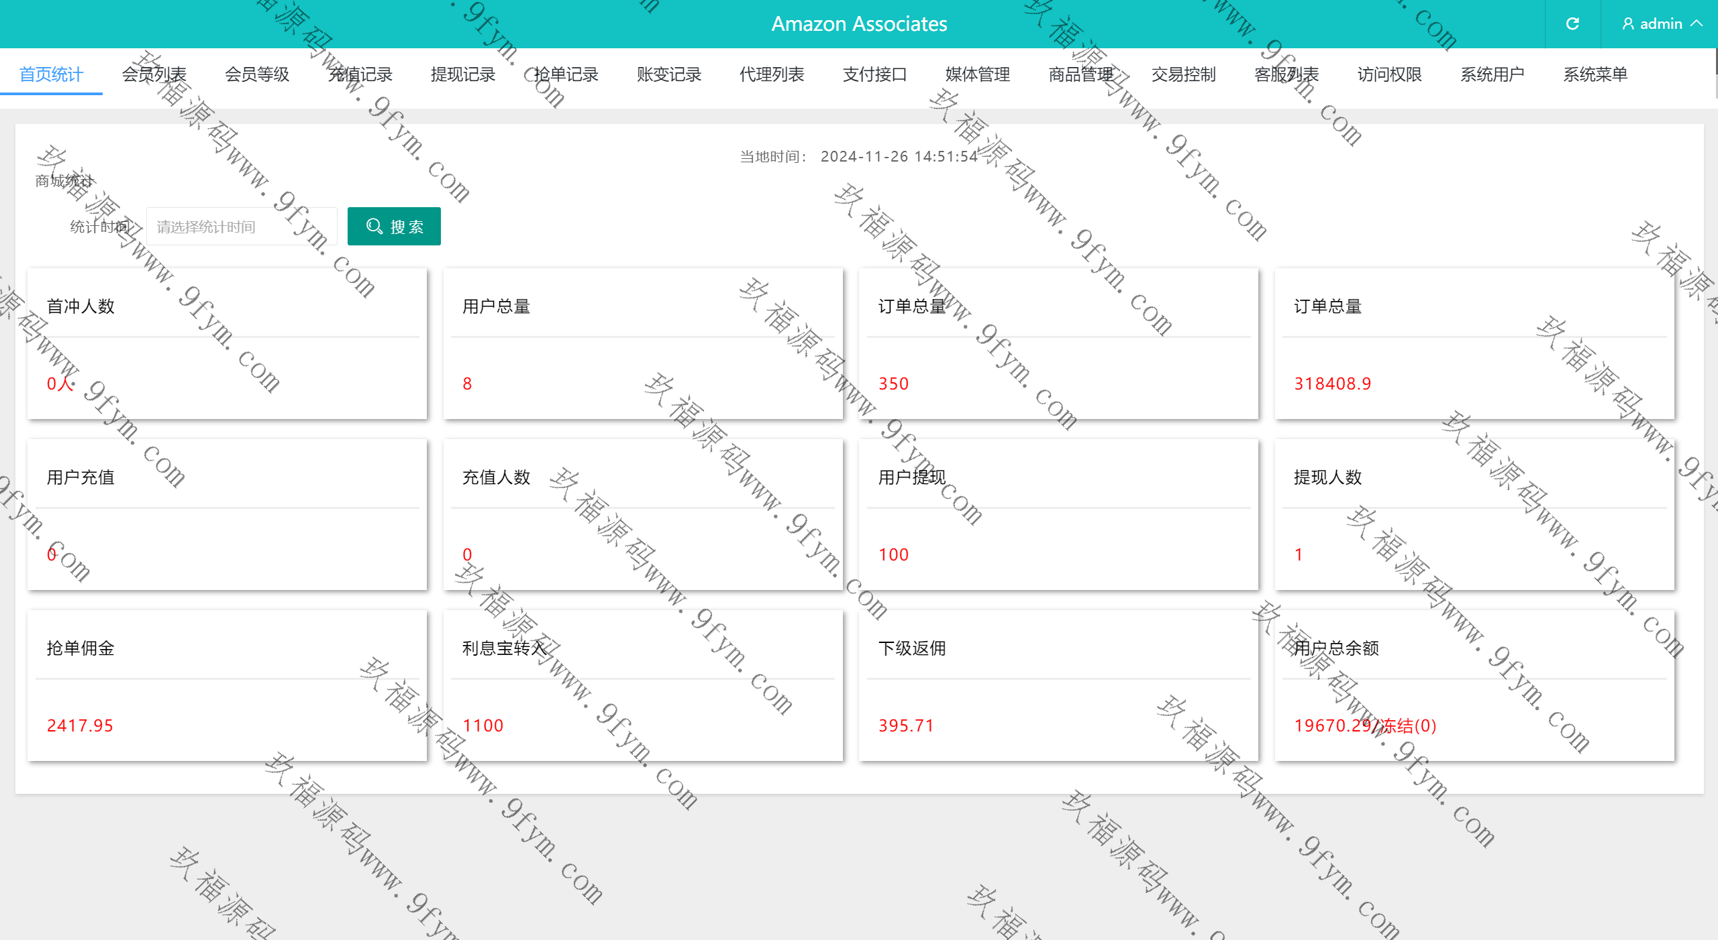Select the 支付接口 tab

874,74
